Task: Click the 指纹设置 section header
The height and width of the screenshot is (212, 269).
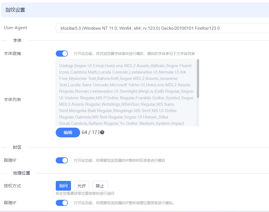Action: pos(135,10)
